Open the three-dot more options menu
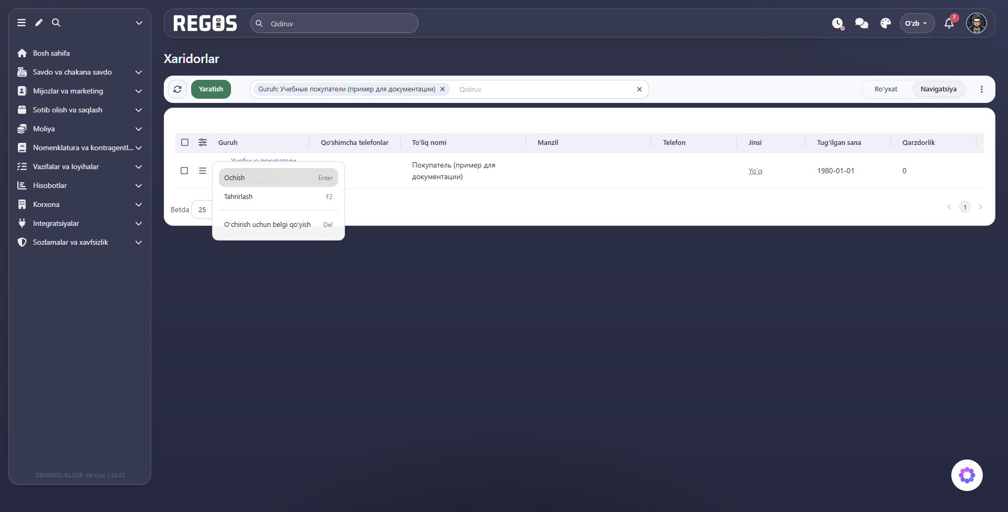 [982, 89]
